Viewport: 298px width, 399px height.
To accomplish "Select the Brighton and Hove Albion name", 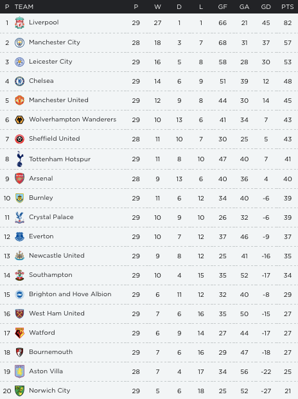I will (70, 294).
